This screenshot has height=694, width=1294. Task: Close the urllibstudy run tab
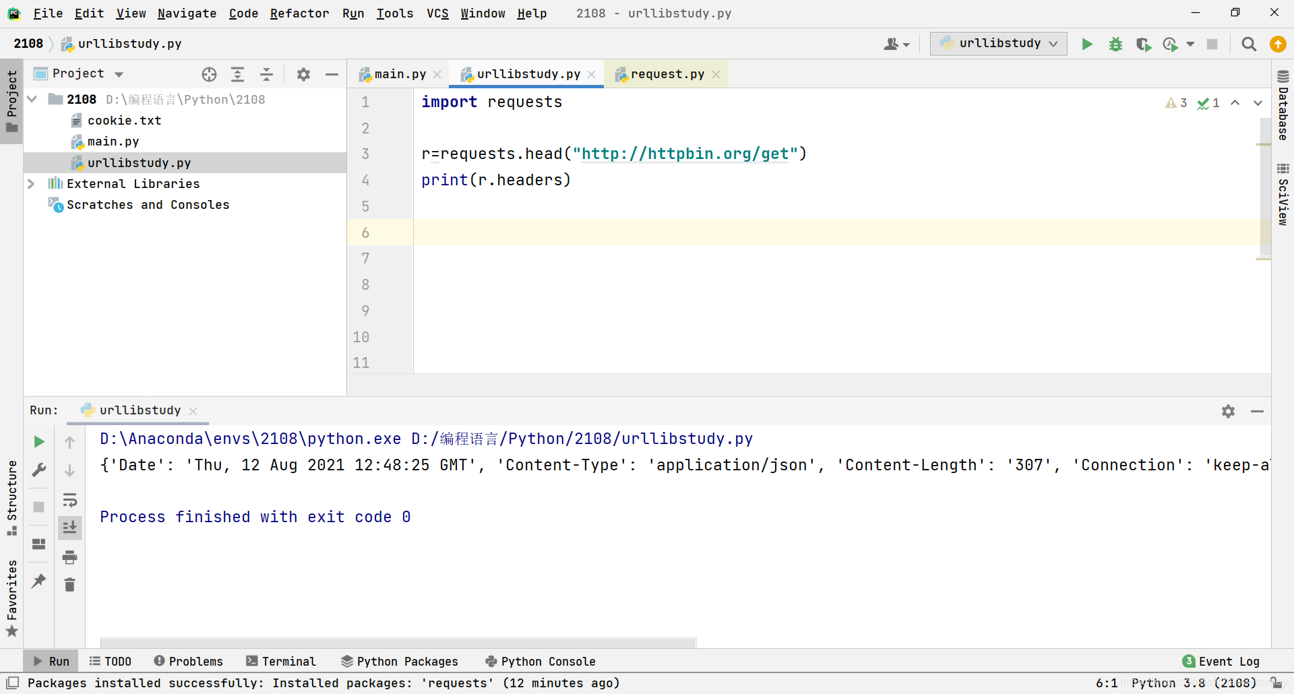coord(193,411)
